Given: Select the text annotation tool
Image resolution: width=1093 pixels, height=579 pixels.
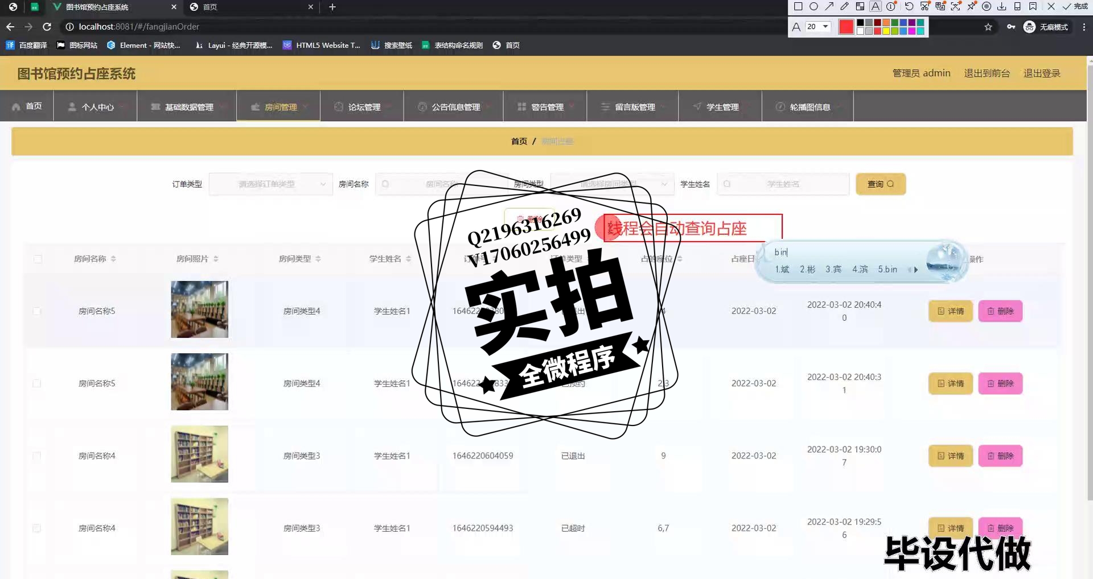Looking at the screenshot, I should click(876, 7).
